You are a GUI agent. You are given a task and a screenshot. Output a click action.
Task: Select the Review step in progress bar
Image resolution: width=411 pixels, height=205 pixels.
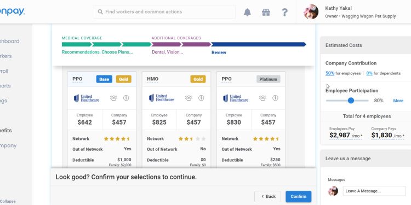pyautogui.click(x=219, y=52)
